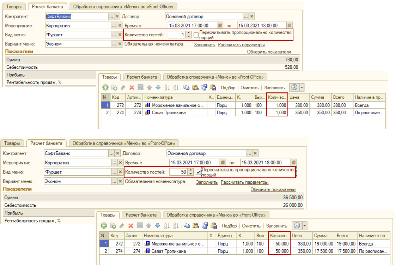Click Обновить показатели link in the 50-guest form
Screen dimensions: 395x267
pyautogui.click(x=273, y=189)
